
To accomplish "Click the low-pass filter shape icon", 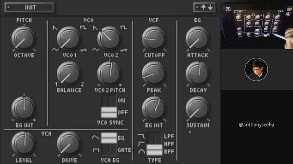I will click(141, 136).
